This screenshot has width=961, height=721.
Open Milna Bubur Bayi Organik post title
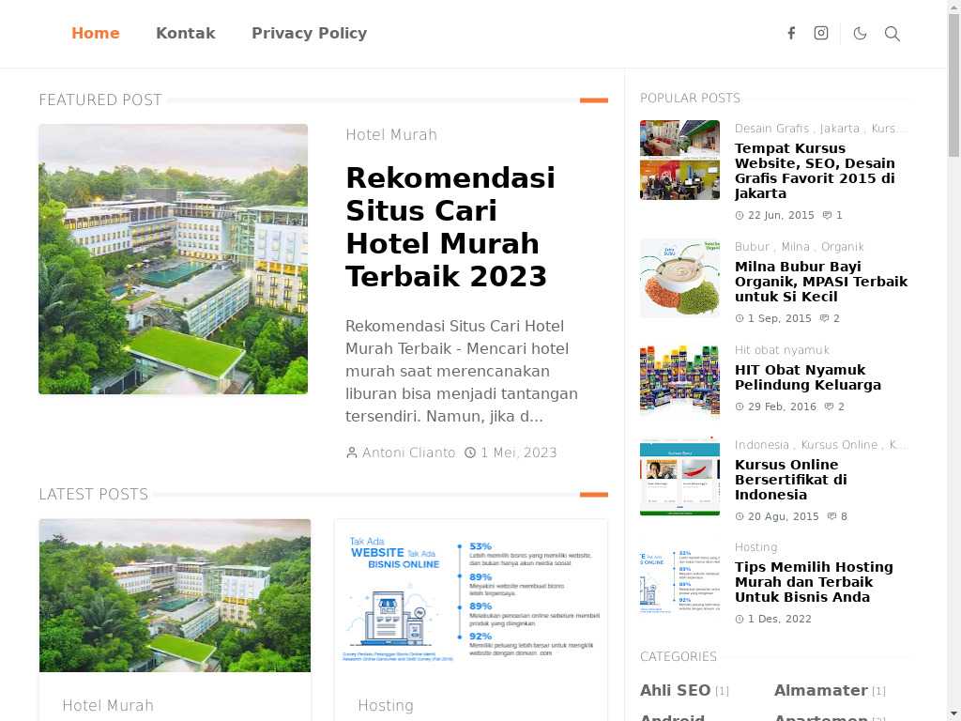(821, 282)
